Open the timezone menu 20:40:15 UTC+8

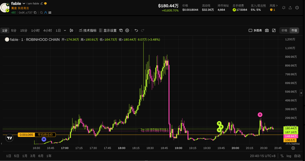[x=263, y=156]
